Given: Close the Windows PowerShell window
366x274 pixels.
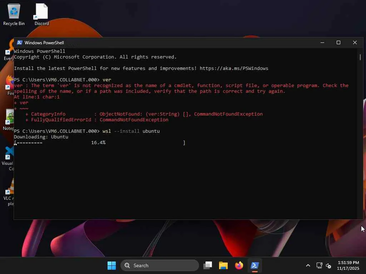Looking at the screenshot, I should pos(355,43).
